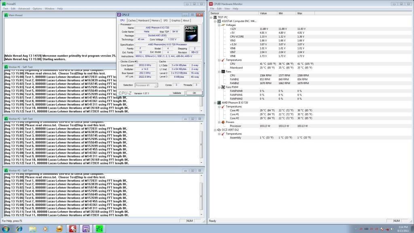Click the Worker #1 window icon
Viewport: 414px width, 233px height.
tap(6, 67)
